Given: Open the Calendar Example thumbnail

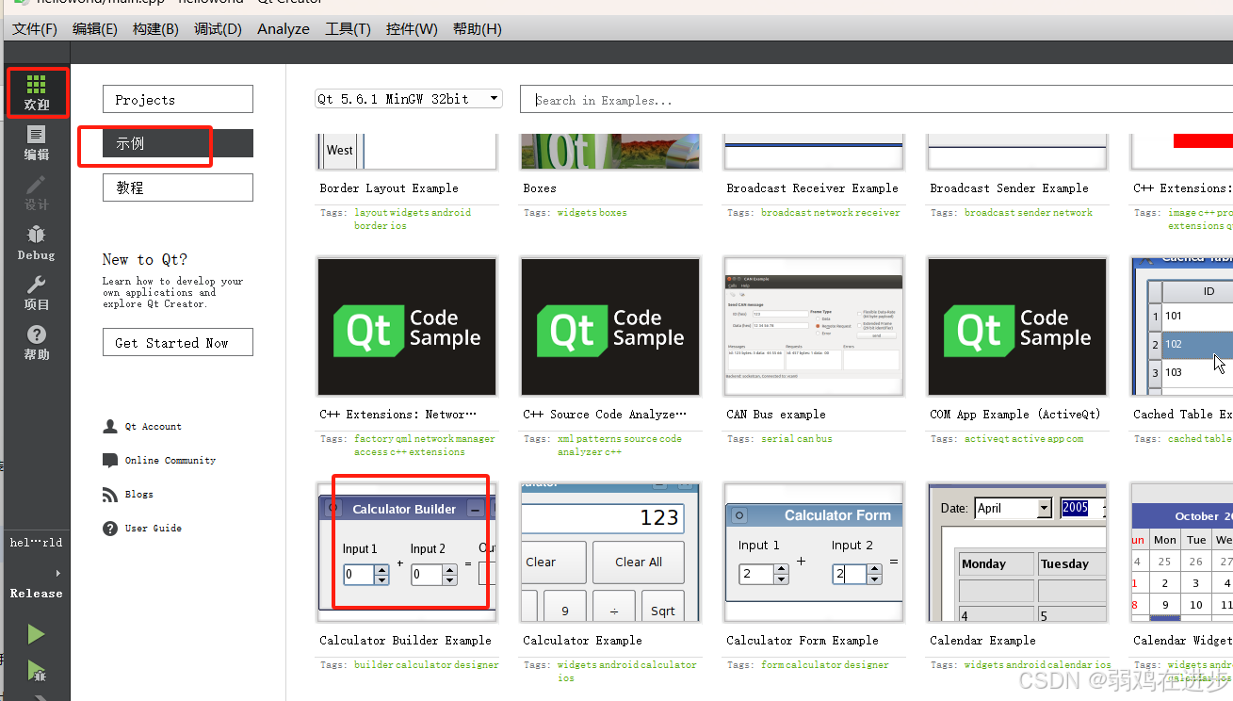Looking at the screenshot, I should coord(1017,552).
